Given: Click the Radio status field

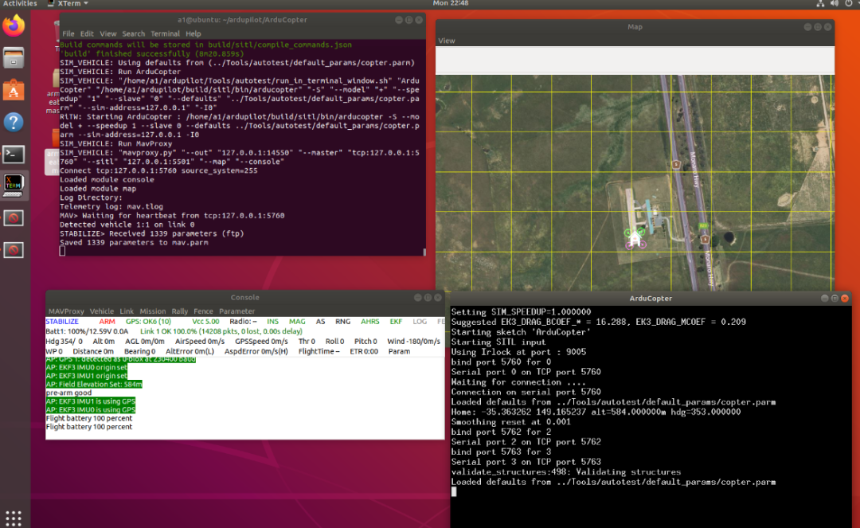Looking at the screenshot, I should coord(243,322).
